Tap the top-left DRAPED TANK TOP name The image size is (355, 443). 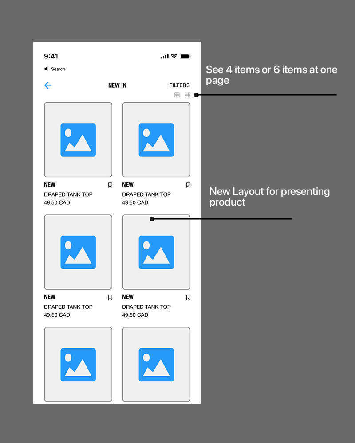68,194
